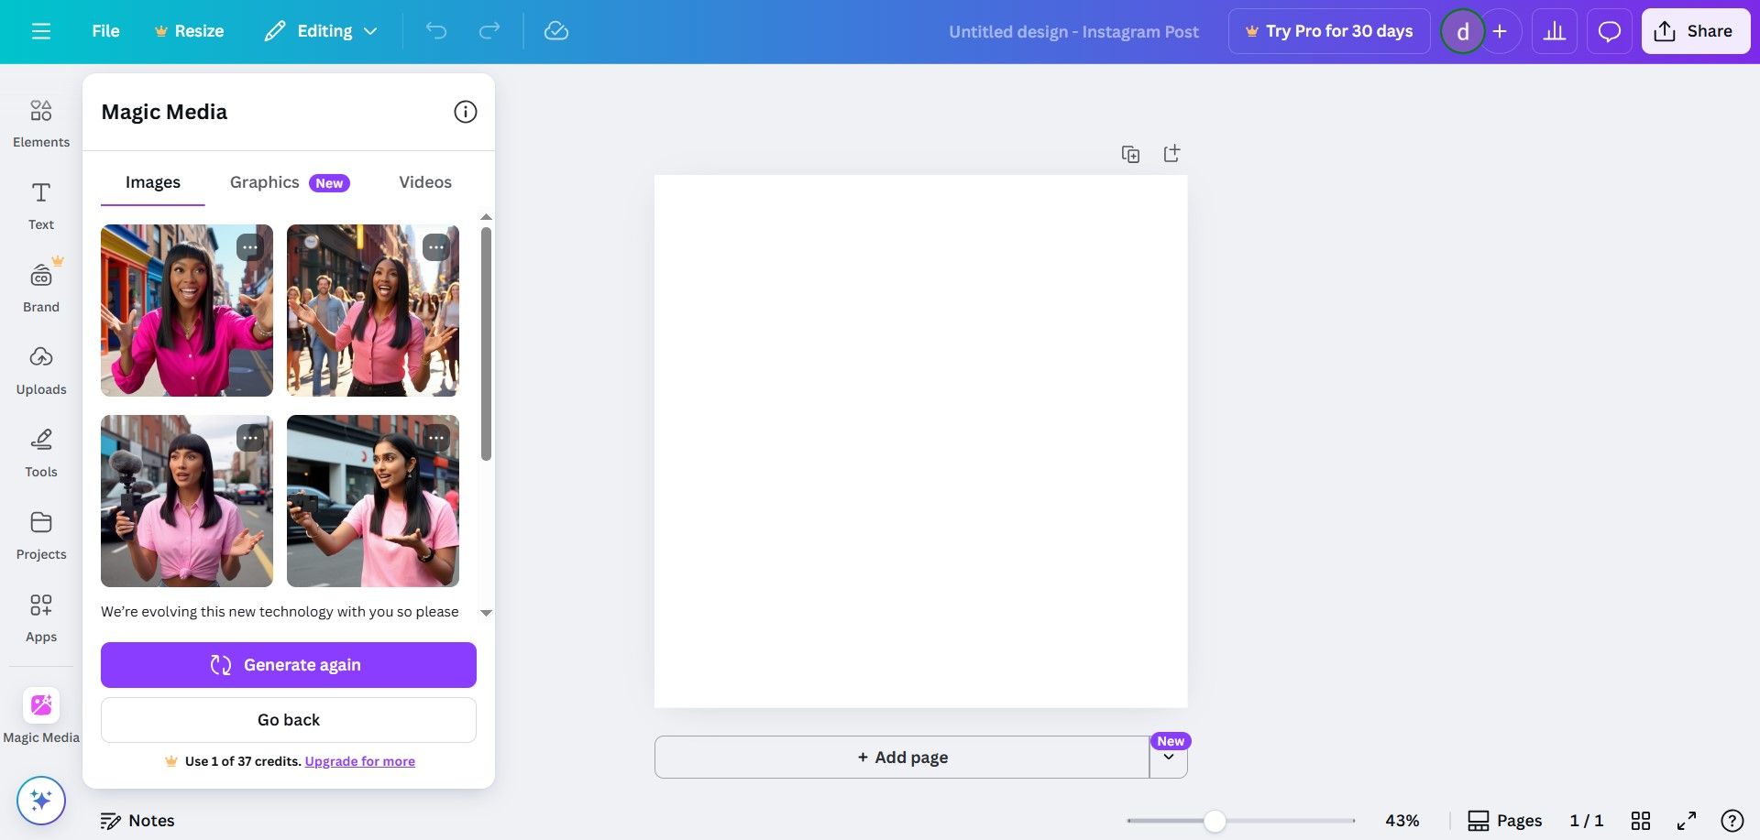Open the Elements sidebar panel
The width and height of the screenshot is (1760, 840).
click(41, 124)
